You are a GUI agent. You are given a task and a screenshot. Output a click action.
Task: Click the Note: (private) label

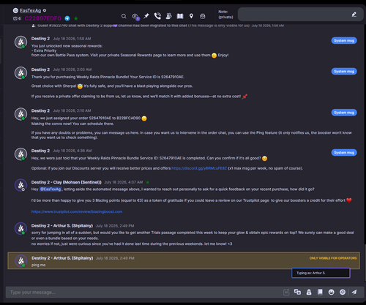(x=225, y=15)
